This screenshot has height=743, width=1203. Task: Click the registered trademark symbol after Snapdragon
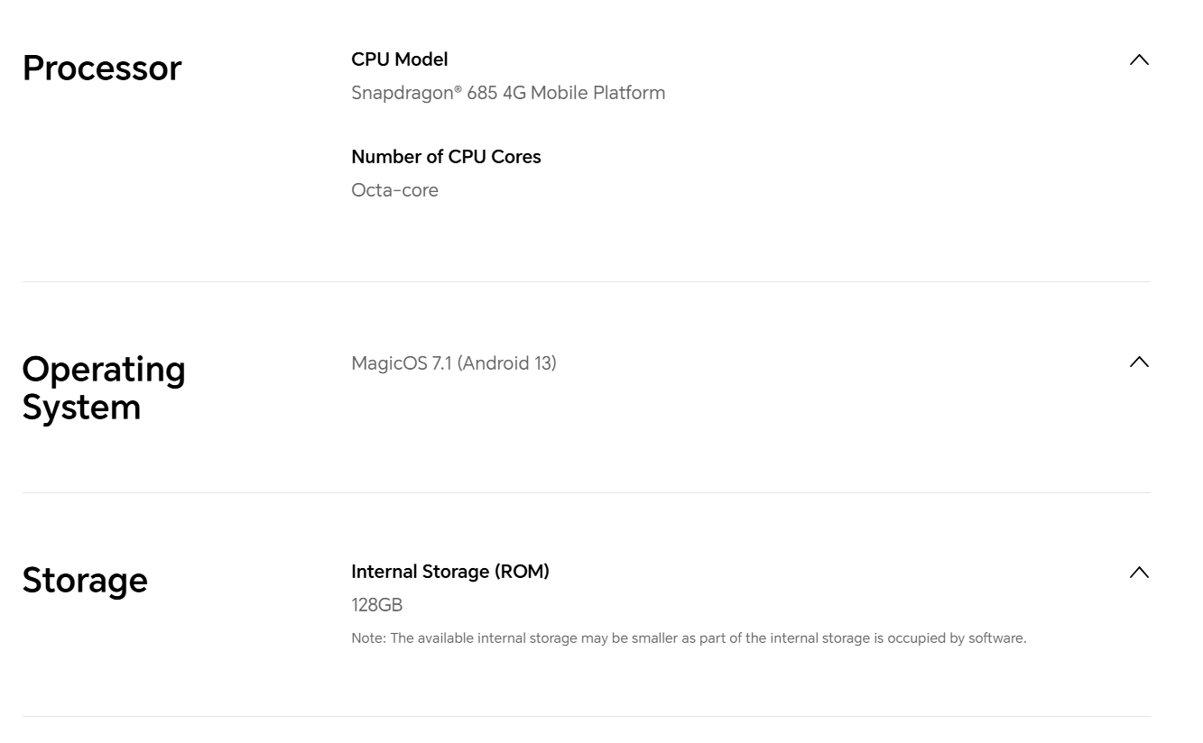(x=458, y=88)
